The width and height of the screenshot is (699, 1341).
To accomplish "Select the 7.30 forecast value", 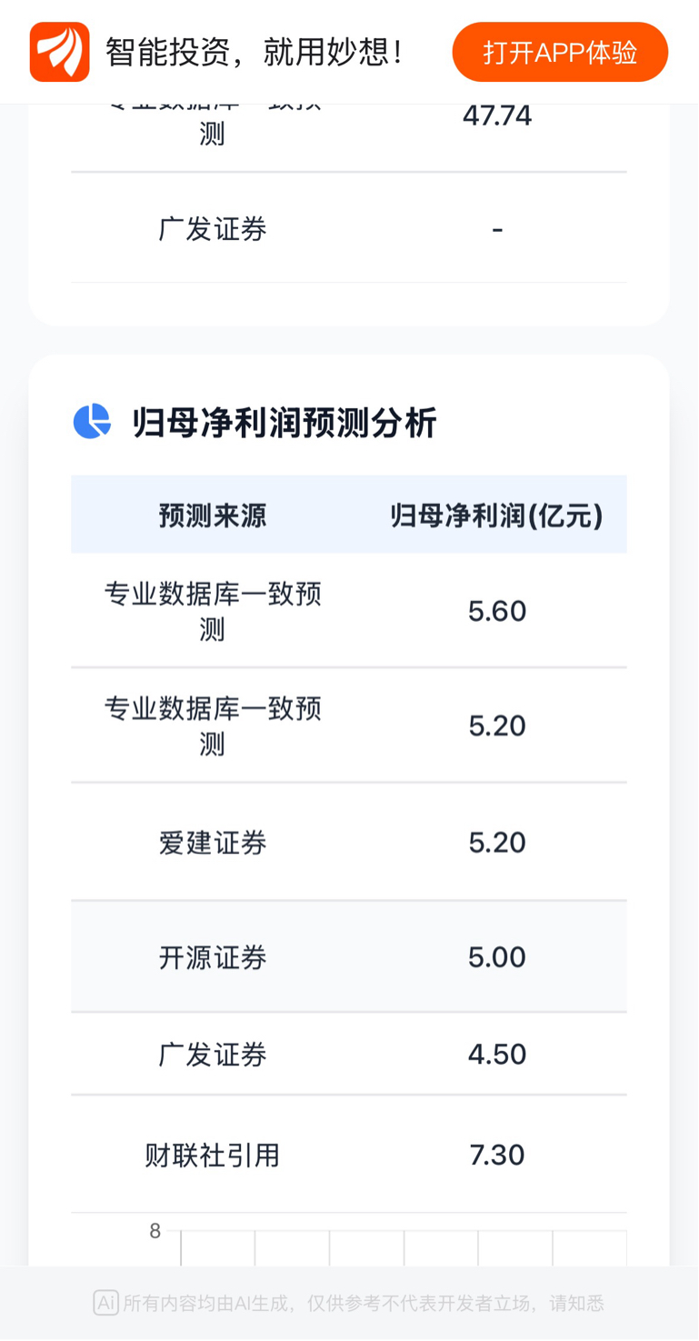I will (497, 1156).
